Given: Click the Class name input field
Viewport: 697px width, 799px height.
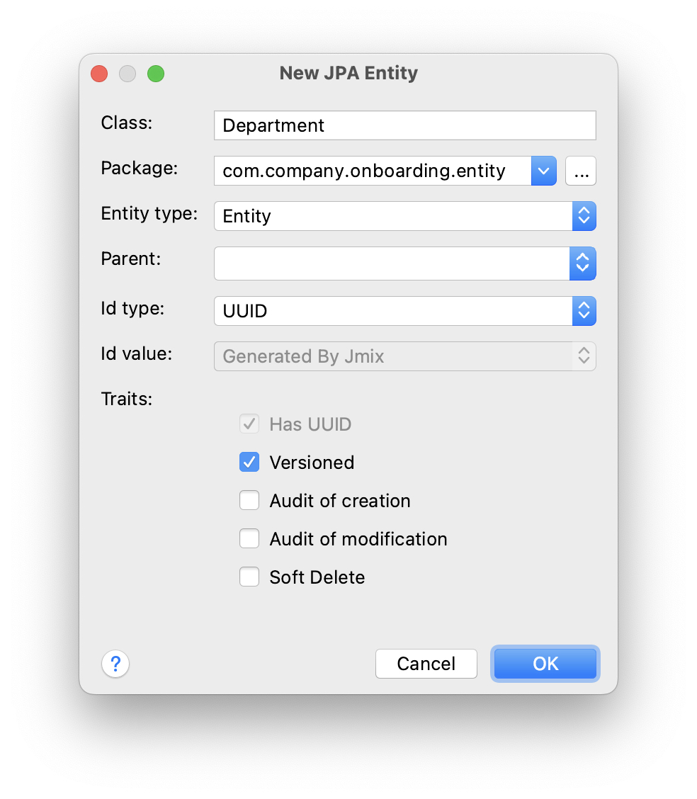Looking at the screenshot, I should (x=404, y=125).
